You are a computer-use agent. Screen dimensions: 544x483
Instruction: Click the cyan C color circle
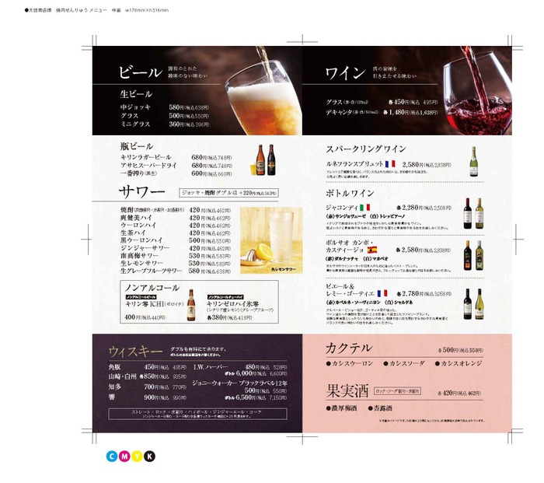[113, 456]
